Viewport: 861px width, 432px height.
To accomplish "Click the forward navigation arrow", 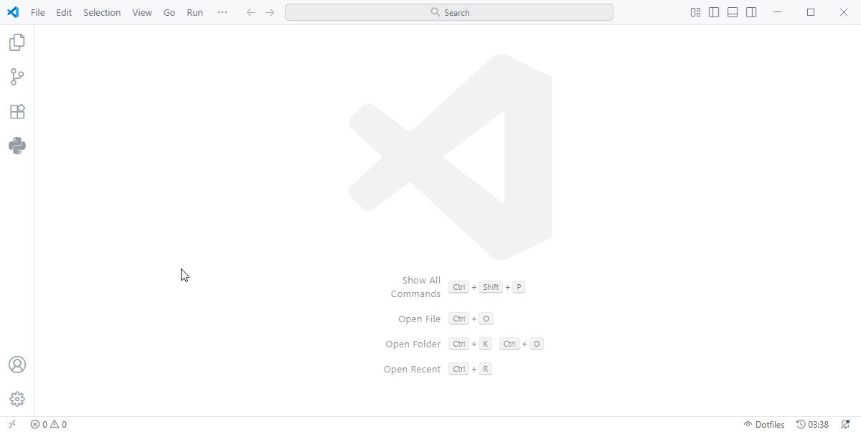I will [x=269, y=12].
